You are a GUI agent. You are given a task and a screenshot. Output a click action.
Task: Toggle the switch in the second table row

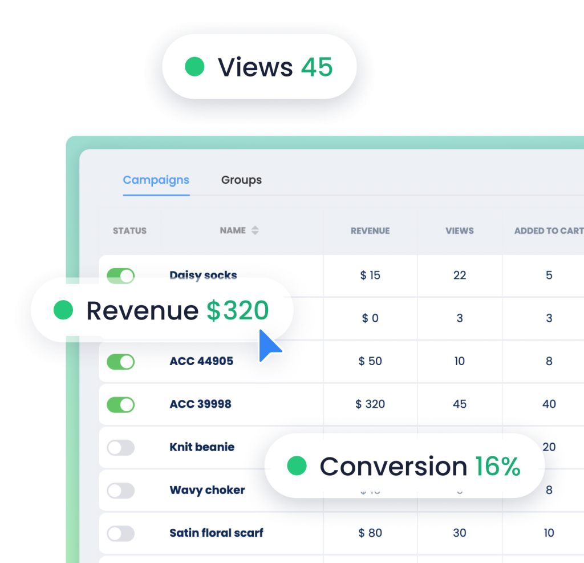(120, 318)
